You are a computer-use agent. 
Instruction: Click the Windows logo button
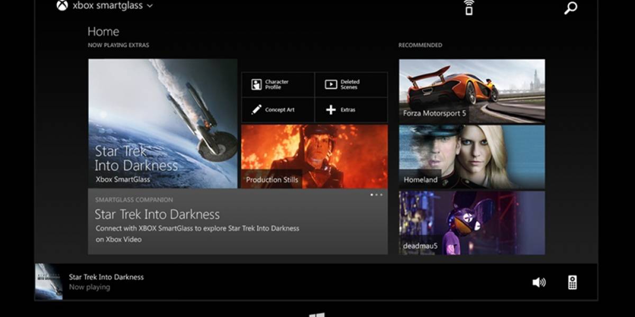pyautogui.click(x=317, y=314)
